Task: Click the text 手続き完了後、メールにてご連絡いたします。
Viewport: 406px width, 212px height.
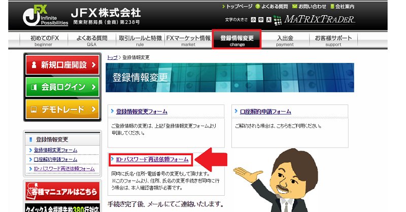Action: pyautogui.click(x=166, y=204)
